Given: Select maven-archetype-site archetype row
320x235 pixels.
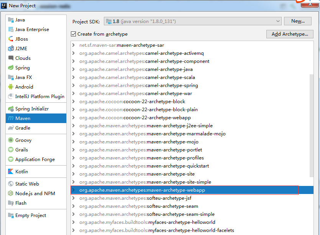Looking at the screenshot, I should 192,174.
